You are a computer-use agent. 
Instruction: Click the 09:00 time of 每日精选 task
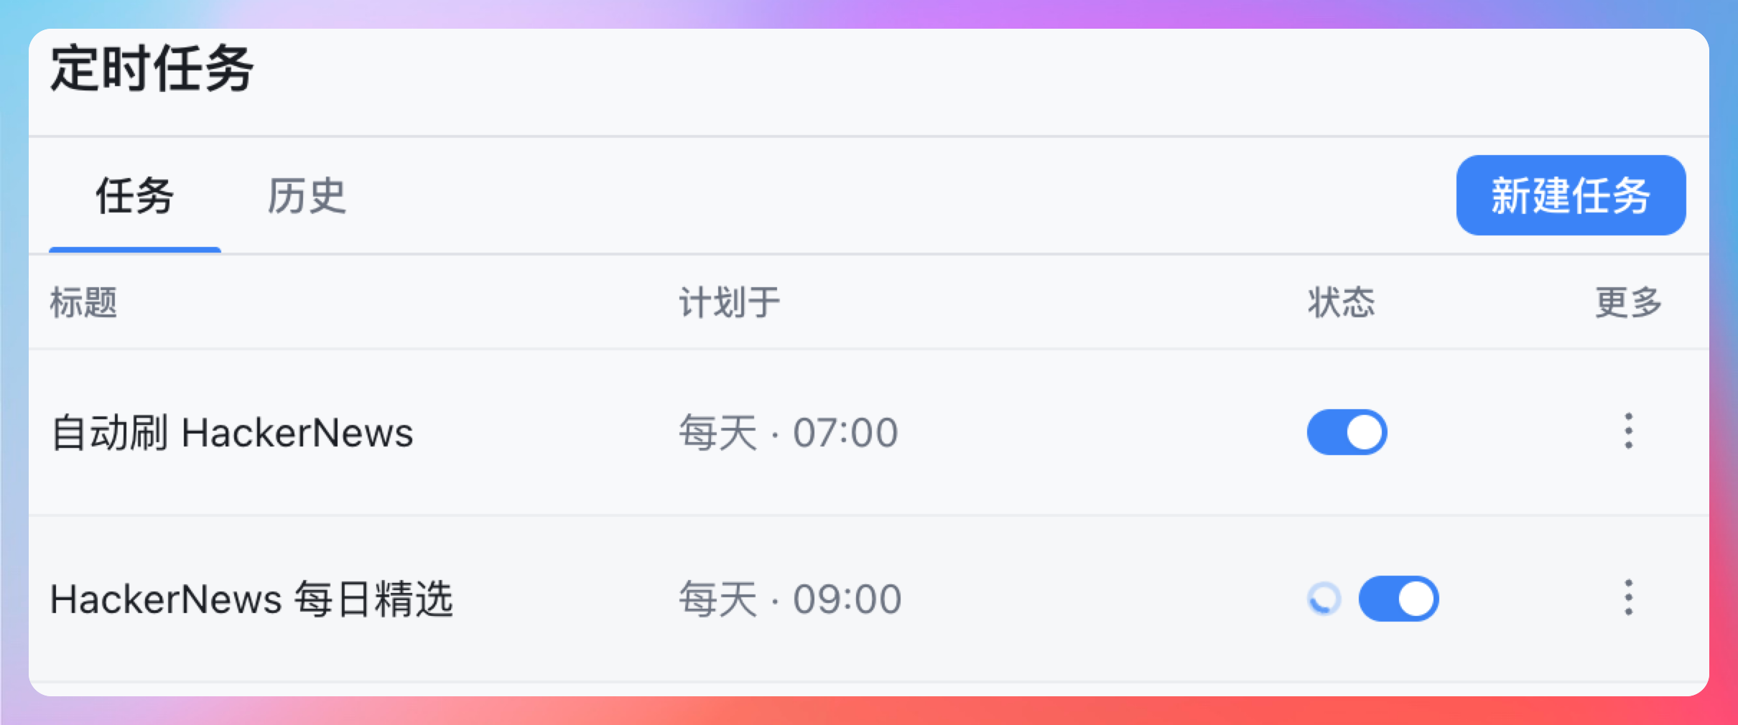coord(847,599)
